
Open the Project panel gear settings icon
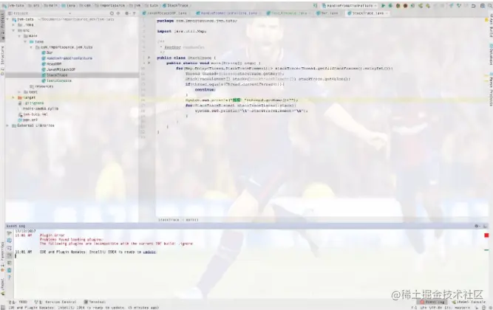click(127, 13)
